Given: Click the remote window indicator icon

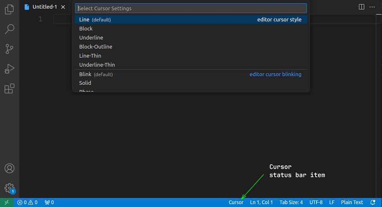Looking at the screenshot, I should (x=7, y=202).
